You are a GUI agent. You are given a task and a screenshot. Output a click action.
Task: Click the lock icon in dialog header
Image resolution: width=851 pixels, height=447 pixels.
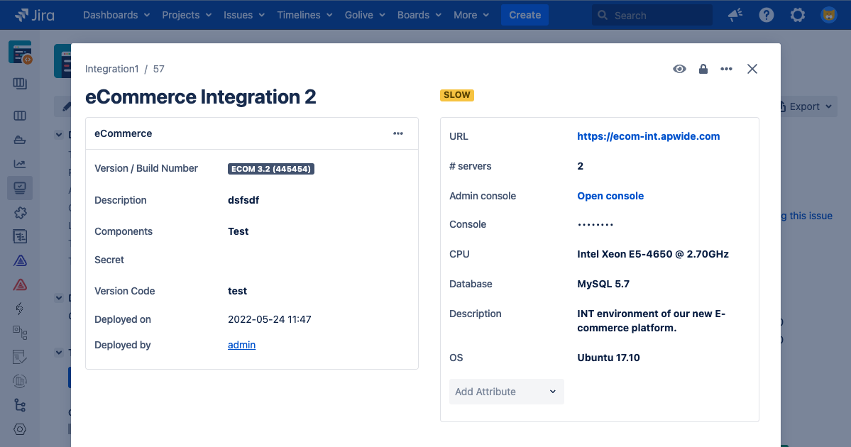point(703,69)
